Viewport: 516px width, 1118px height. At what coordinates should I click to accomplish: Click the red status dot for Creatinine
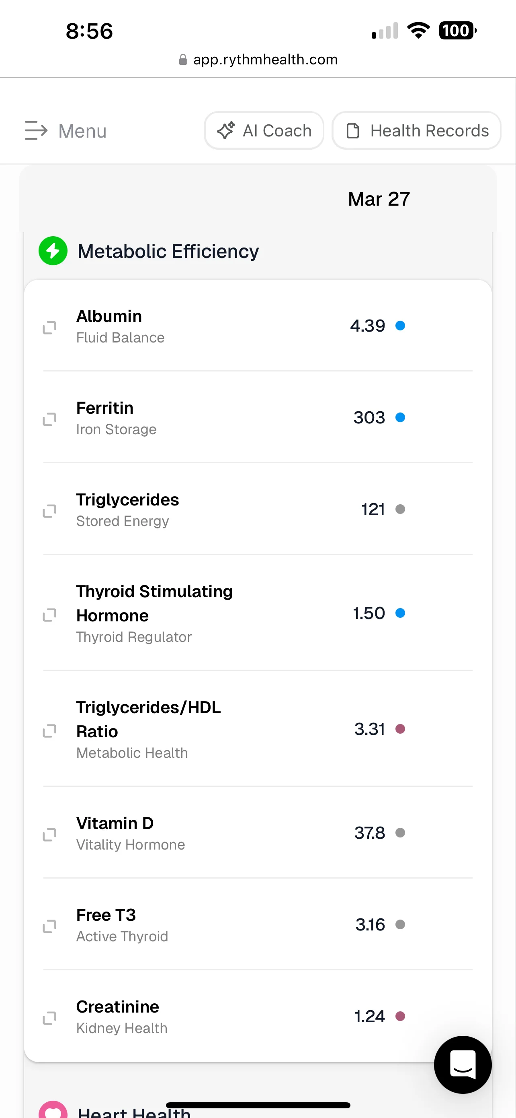tap(400, 1016)
